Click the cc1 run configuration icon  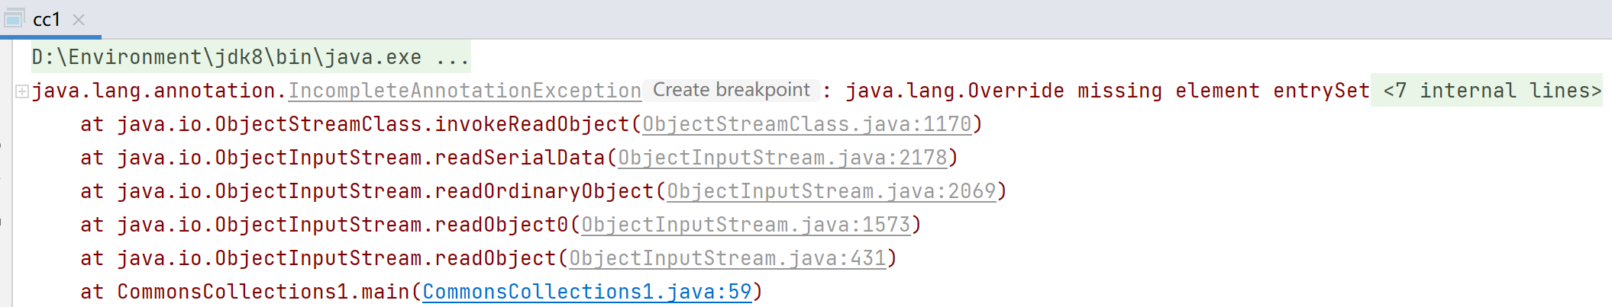[15, 18]
